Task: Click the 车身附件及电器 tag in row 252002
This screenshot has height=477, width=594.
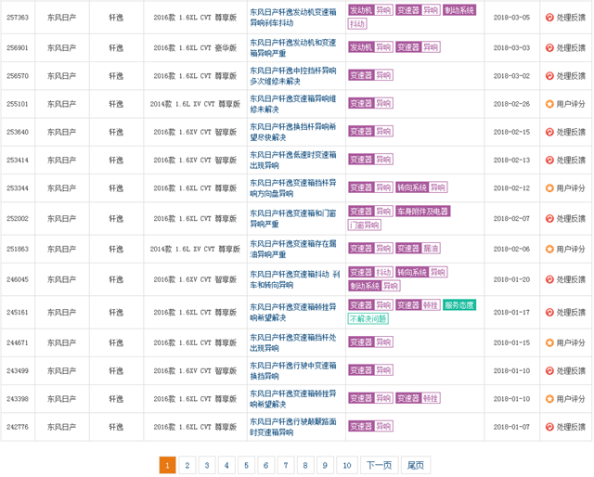Action: tap(423, 212)
